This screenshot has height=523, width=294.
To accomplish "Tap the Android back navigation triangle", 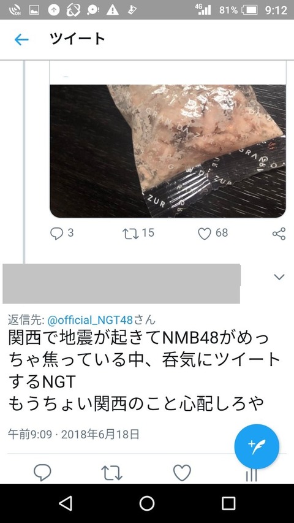I will click(66, 503).
